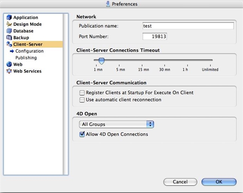
Task: Open the All Groups dropdown
Action: 116,124
